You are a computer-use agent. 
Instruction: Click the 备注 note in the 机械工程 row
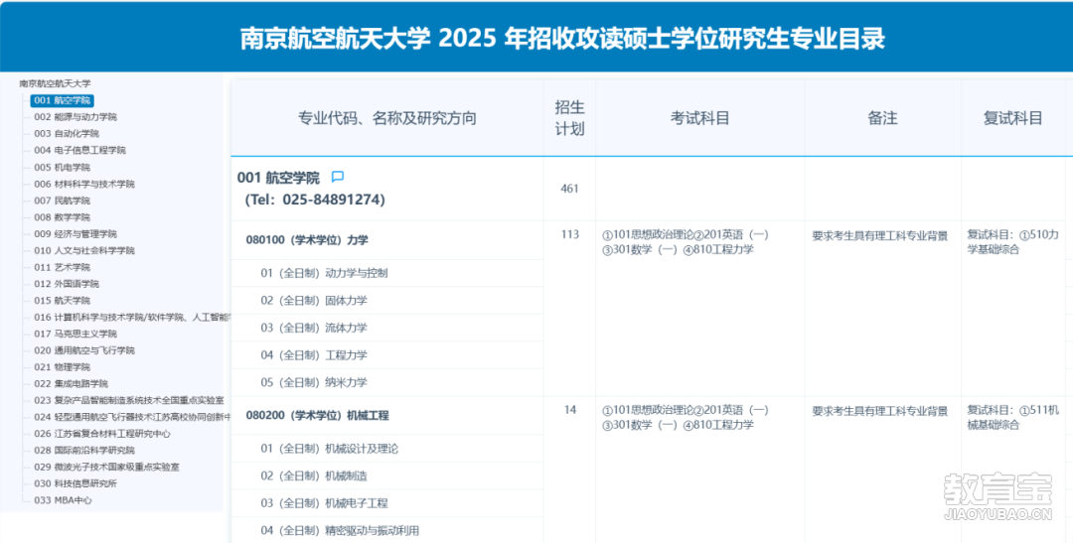click(880, 411)
